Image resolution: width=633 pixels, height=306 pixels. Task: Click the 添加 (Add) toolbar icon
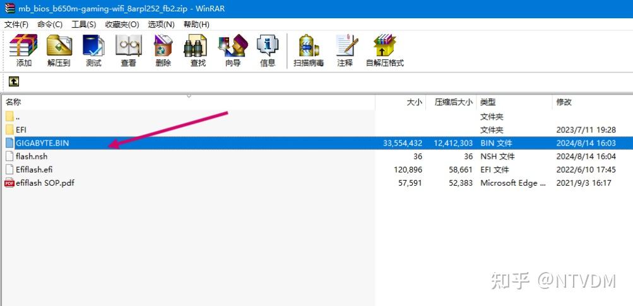pos(23,45)
